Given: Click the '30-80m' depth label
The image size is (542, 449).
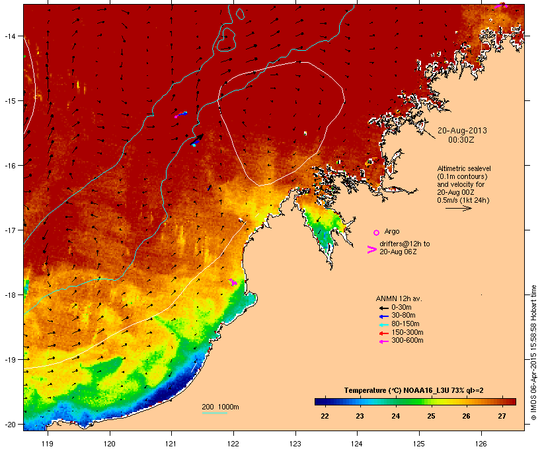Looking at the screenshot, I should point(403,316).
